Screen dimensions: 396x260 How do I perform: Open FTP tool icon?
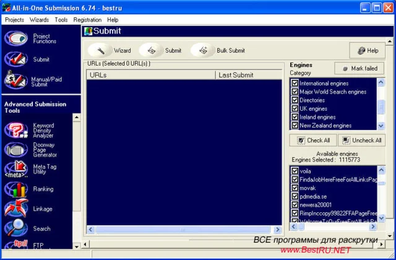(16, 245)
